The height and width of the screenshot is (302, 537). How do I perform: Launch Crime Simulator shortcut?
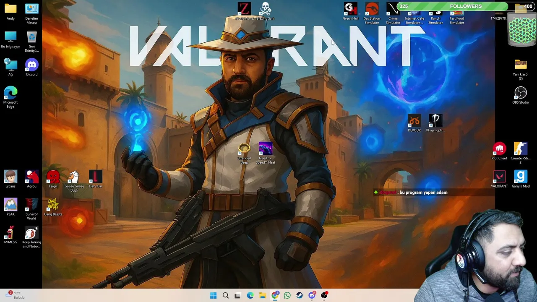pos(393,13)
